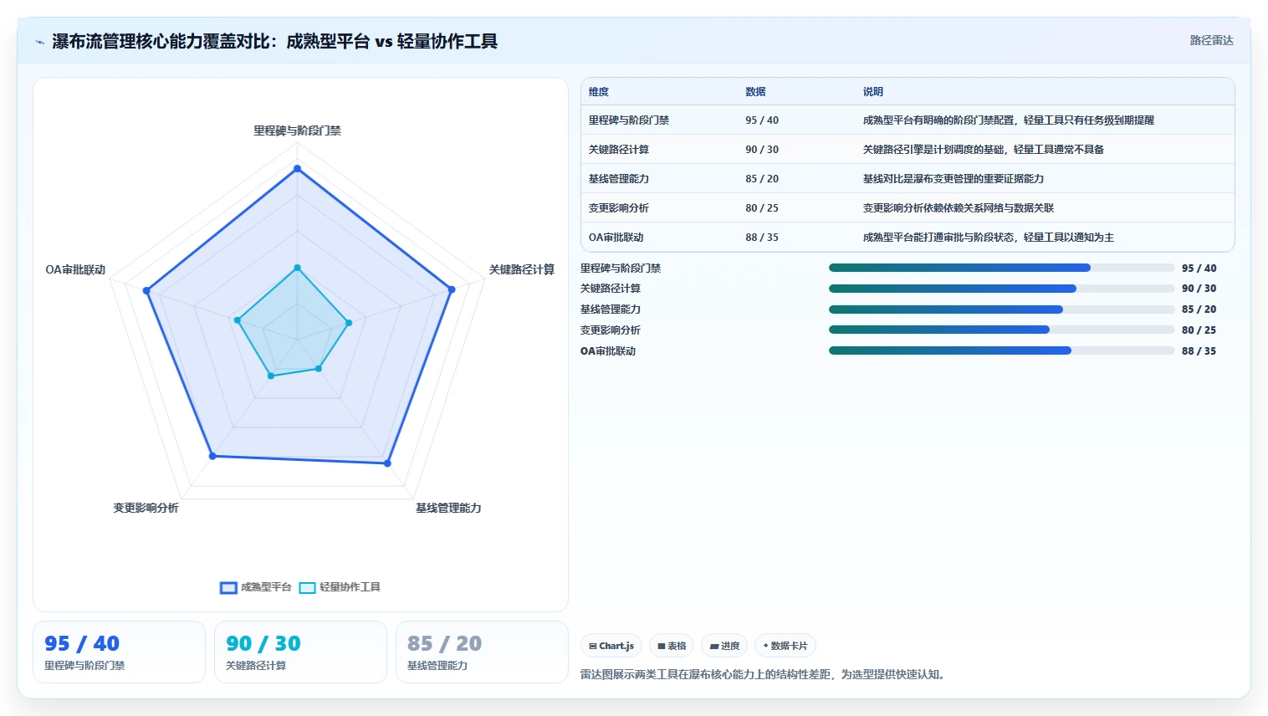Click the 基线管理能力 radar axis label
This screenshot has height=716, width=1268.
point(448,508)
